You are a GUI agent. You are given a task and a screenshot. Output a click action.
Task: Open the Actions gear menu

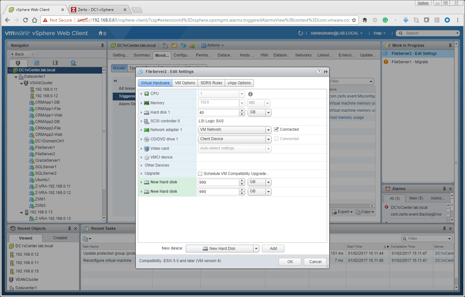tap(212, 45)
